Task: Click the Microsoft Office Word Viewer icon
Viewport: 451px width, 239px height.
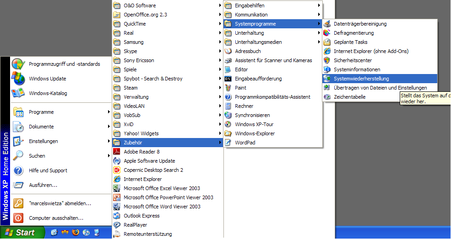Action: click(x=116, y=207)
